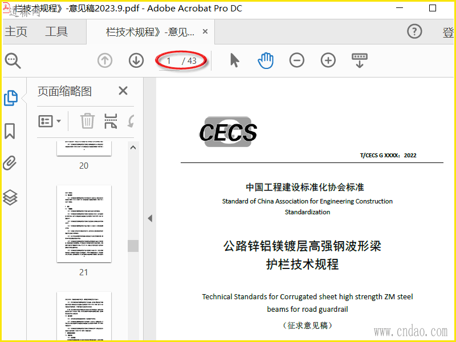
Task: Zoom in with plus button
Action: coord(328,60)
